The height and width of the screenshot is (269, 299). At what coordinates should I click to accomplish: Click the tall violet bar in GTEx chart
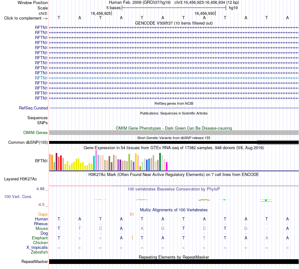[96, 160]
